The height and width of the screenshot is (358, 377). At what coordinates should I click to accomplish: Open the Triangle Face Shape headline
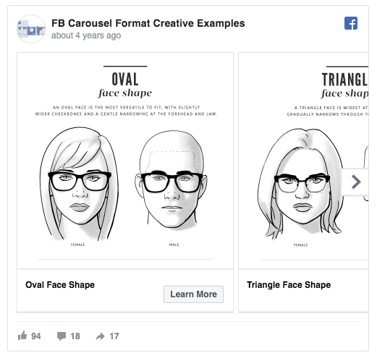289,285
